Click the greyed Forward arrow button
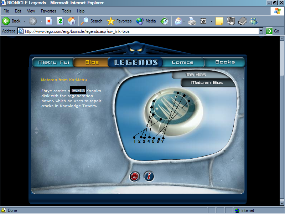Viewport: 285px width, 214px height. coord(33,21)
